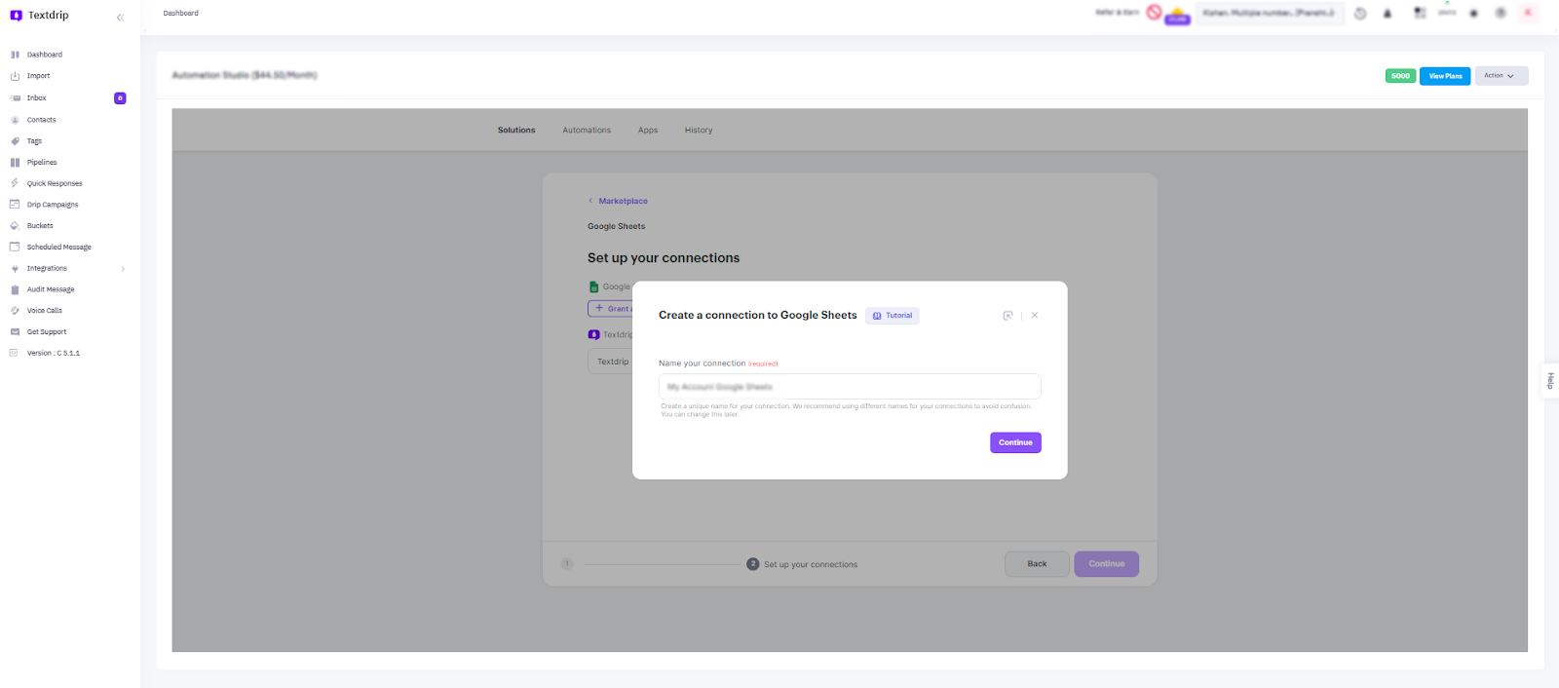This screenshot has width=1559, height=688.
Task: Open the Tutorial link in dialog
Action: (x=893, y=316)
